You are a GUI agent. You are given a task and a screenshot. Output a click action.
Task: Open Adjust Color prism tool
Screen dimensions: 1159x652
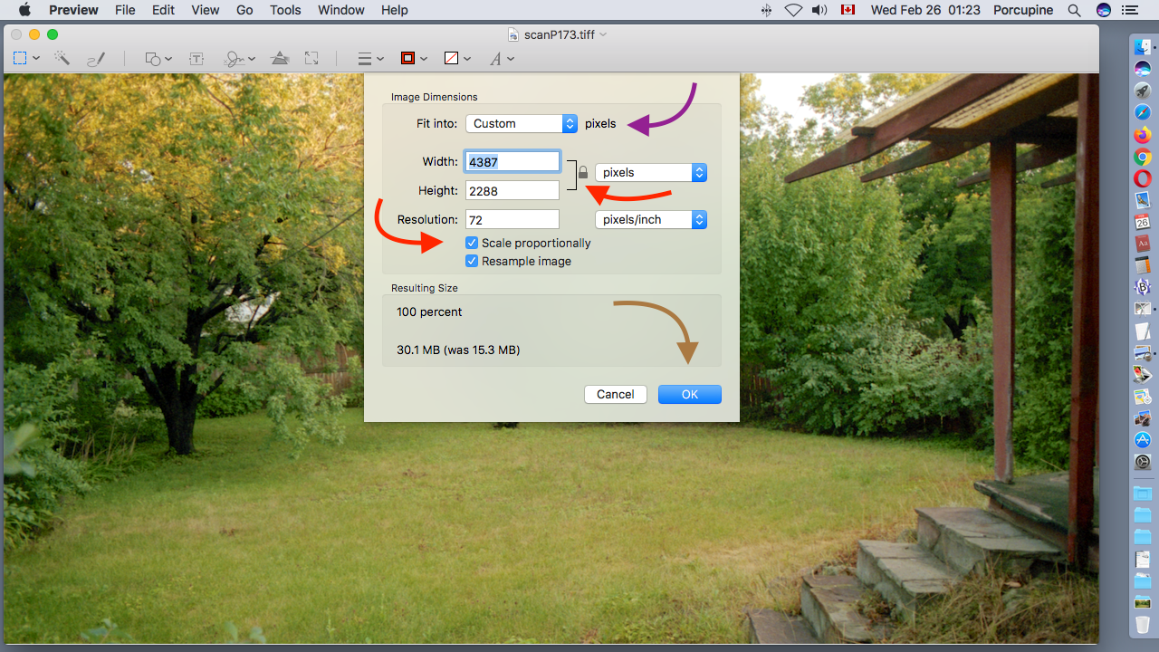point(280,58)
